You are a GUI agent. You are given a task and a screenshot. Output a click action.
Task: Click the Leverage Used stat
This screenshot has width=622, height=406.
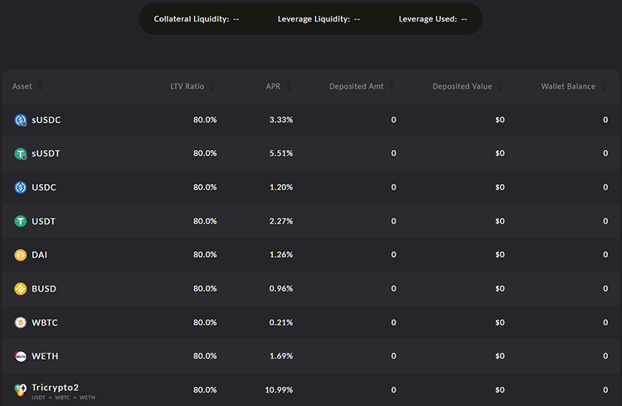tap(433, 19)
